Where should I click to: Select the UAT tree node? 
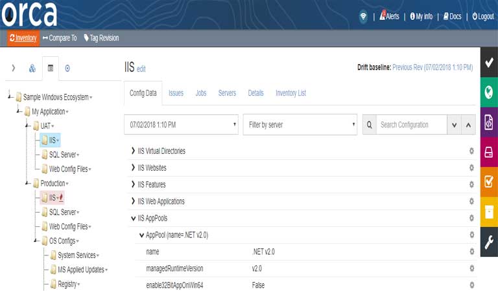coord(45,126)
